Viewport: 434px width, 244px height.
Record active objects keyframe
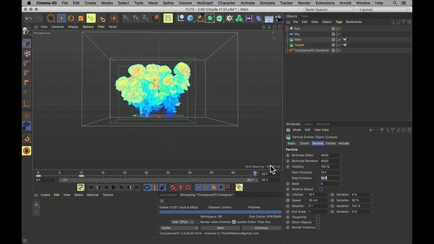(173, 188)
